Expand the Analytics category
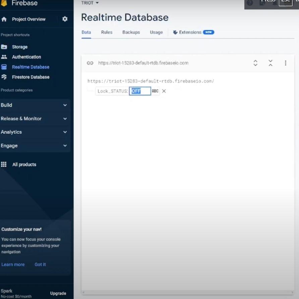This screenshot has height=299, width=299. click(x=65, y=132)
